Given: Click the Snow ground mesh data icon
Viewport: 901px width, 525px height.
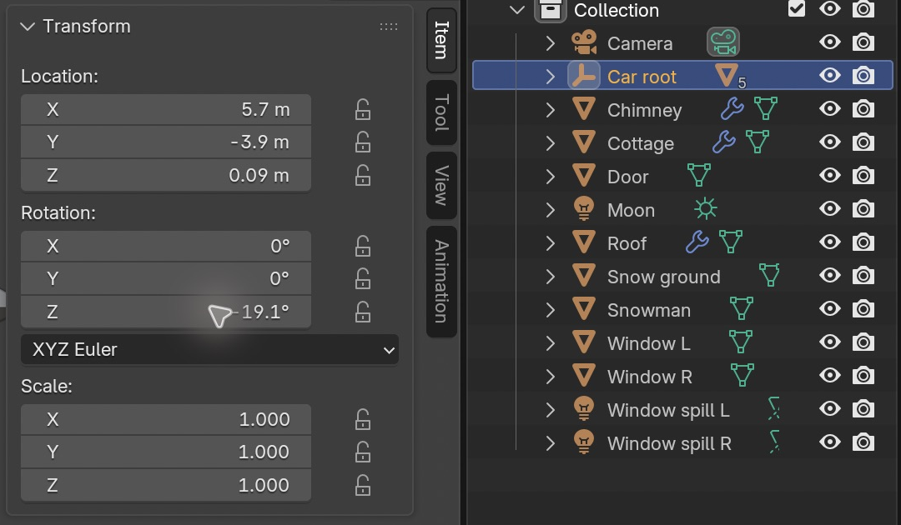Looking at the screenshot, I should click(x=769, y=275).
